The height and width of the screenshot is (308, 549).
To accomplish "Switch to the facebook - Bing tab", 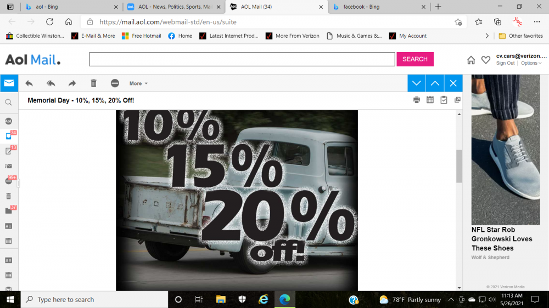I will point(377,7).
